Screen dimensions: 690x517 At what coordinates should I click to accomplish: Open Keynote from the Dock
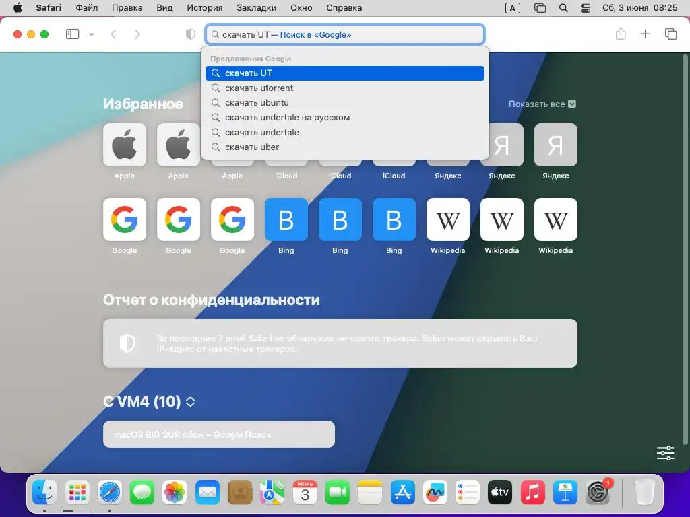pos(565,492)
